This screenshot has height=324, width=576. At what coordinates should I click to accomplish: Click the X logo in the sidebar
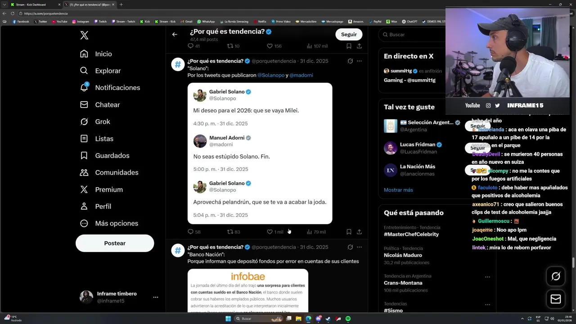tap(84, 36)
